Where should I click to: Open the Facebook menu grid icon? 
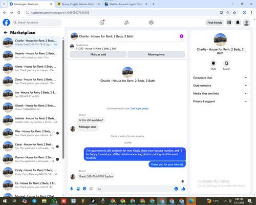(x=229, y=23)
